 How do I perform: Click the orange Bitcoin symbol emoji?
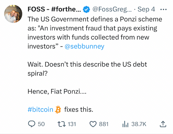click(x=58, y=110)
